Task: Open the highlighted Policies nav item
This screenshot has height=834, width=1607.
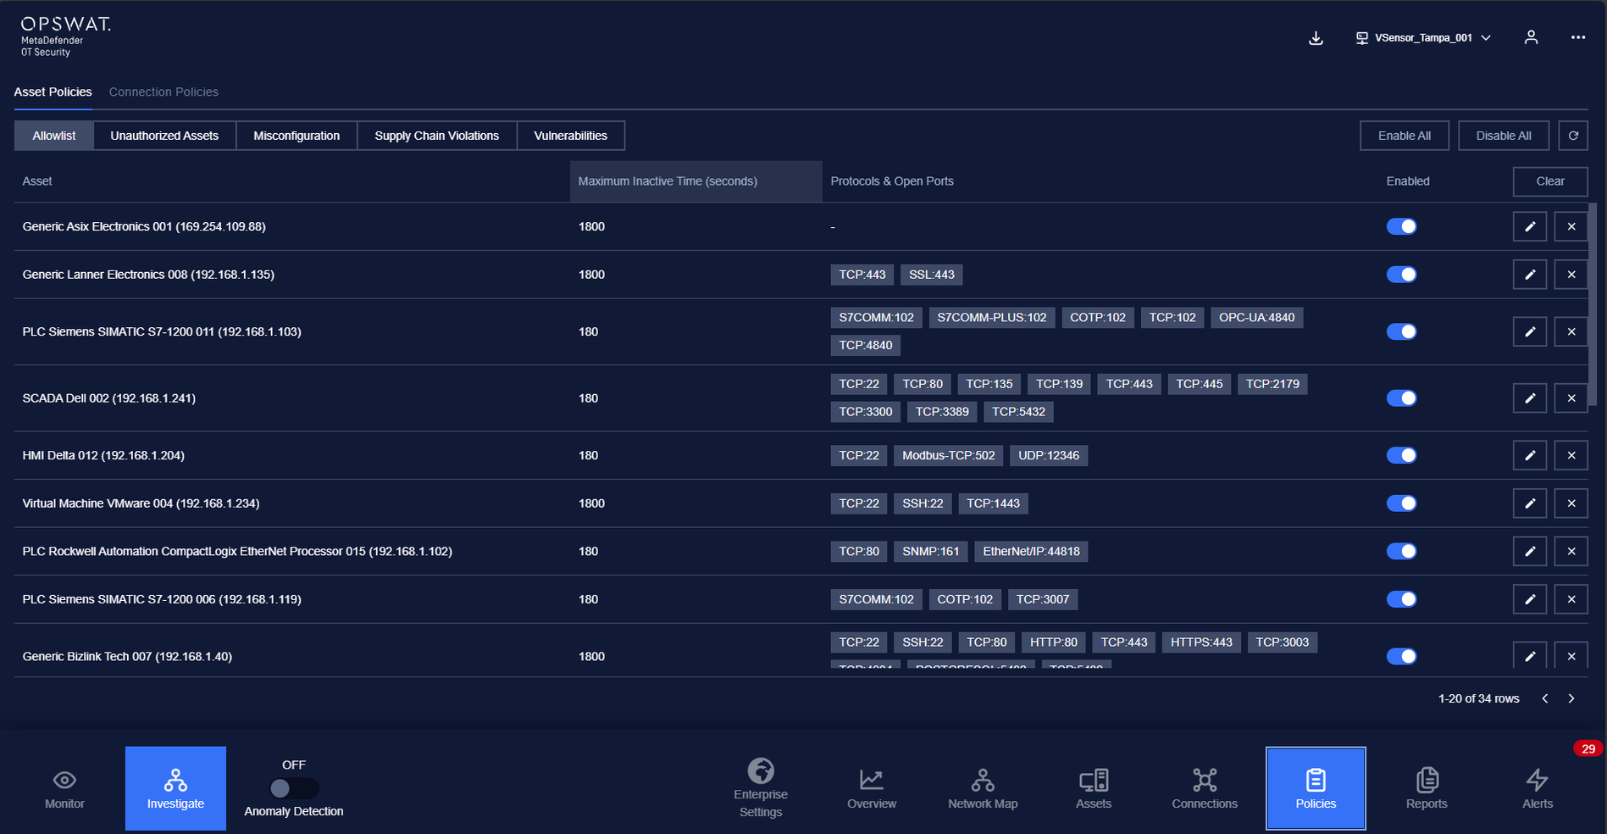Action: pyautogui.click(x=1316, y=789)
